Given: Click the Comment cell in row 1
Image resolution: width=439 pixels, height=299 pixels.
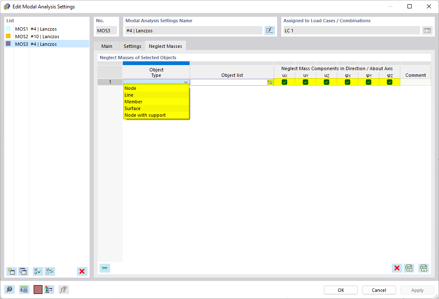Looking at the screenshot, I should coord(415,82).
